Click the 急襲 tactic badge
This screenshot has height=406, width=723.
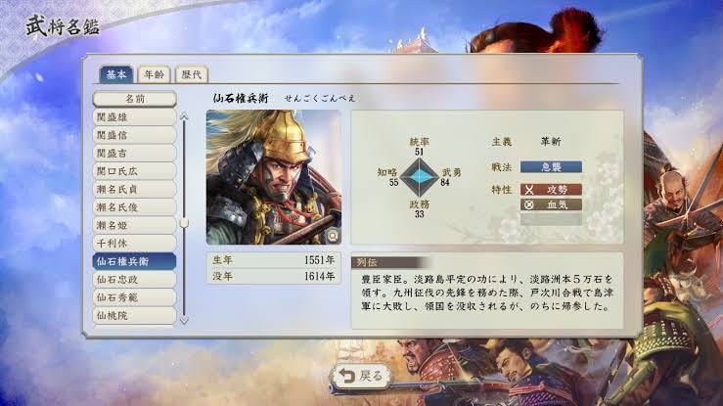click(551, 167)
